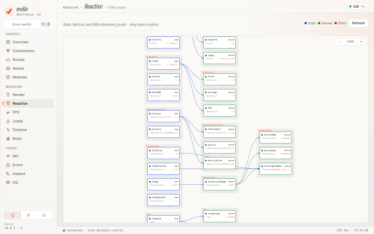Open Overview page in sidebar
The image size is (374, 234).
click(28, 42)
